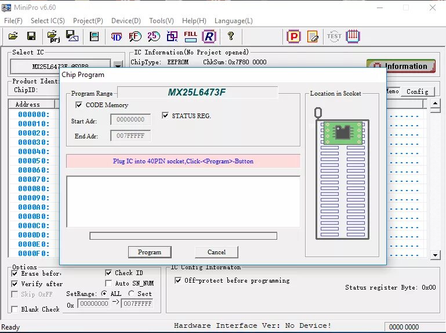
Task: Select address row 000080:
Action: click(34, 189)
